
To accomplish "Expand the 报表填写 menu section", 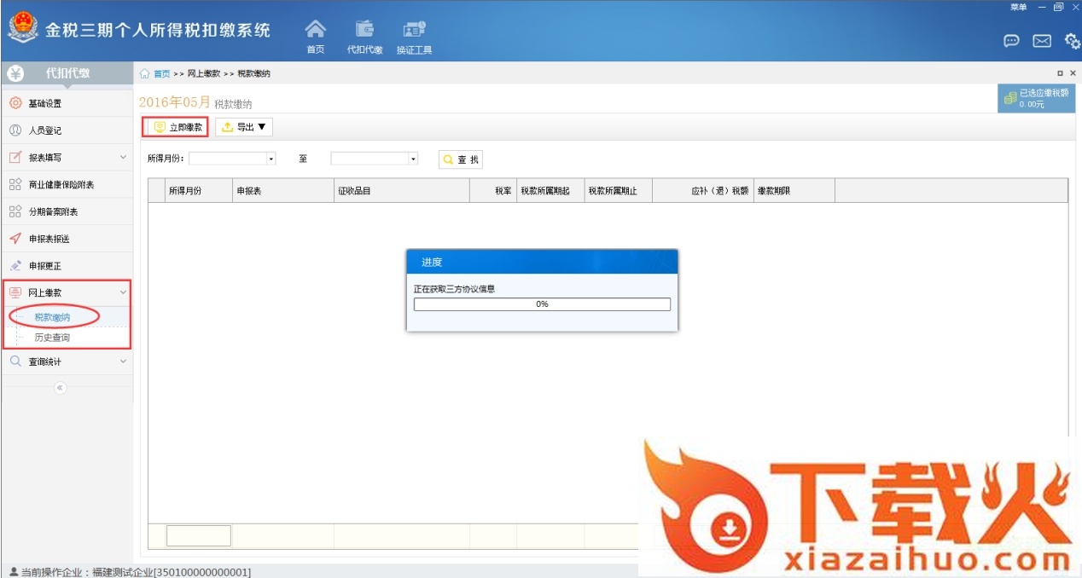I will pyautogui.click(x=123, y=158).
